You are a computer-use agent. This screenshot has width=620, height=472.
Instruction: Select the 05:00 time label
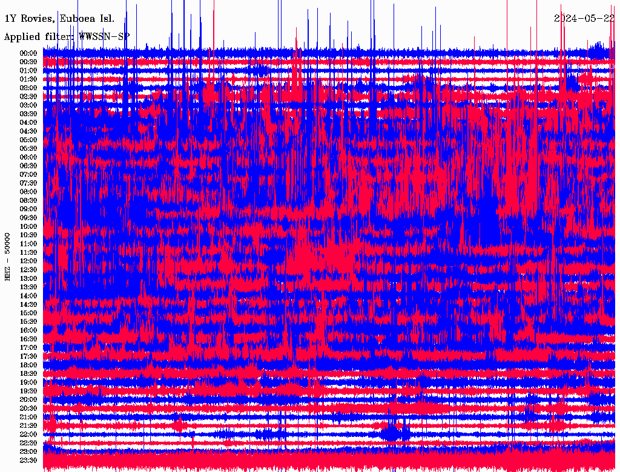tap(28, 140)
